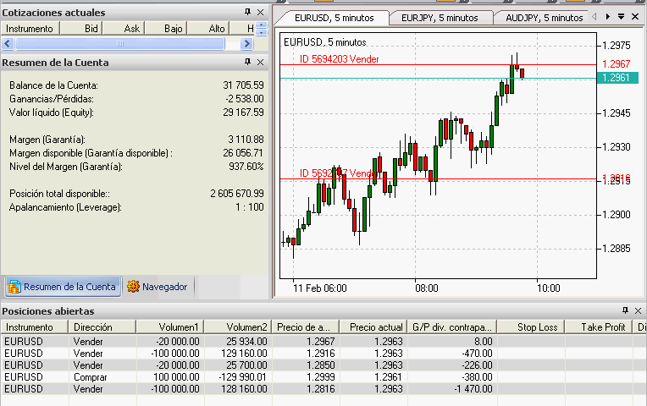Click the 1.2975 price axis label
The image size is (647, 406).
click(616, 46)
